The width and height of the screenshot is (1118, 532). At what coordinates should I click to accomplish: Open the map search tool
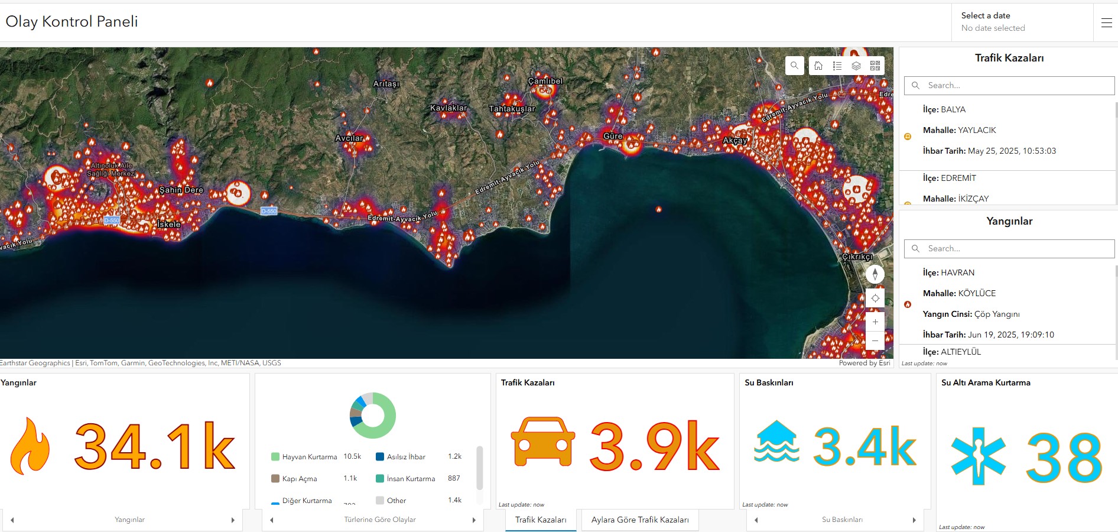coord(794,66)
